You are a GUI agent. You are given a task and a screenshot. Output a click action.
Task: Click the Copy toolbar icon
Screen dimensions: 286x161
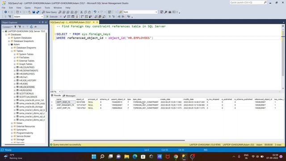85,12
